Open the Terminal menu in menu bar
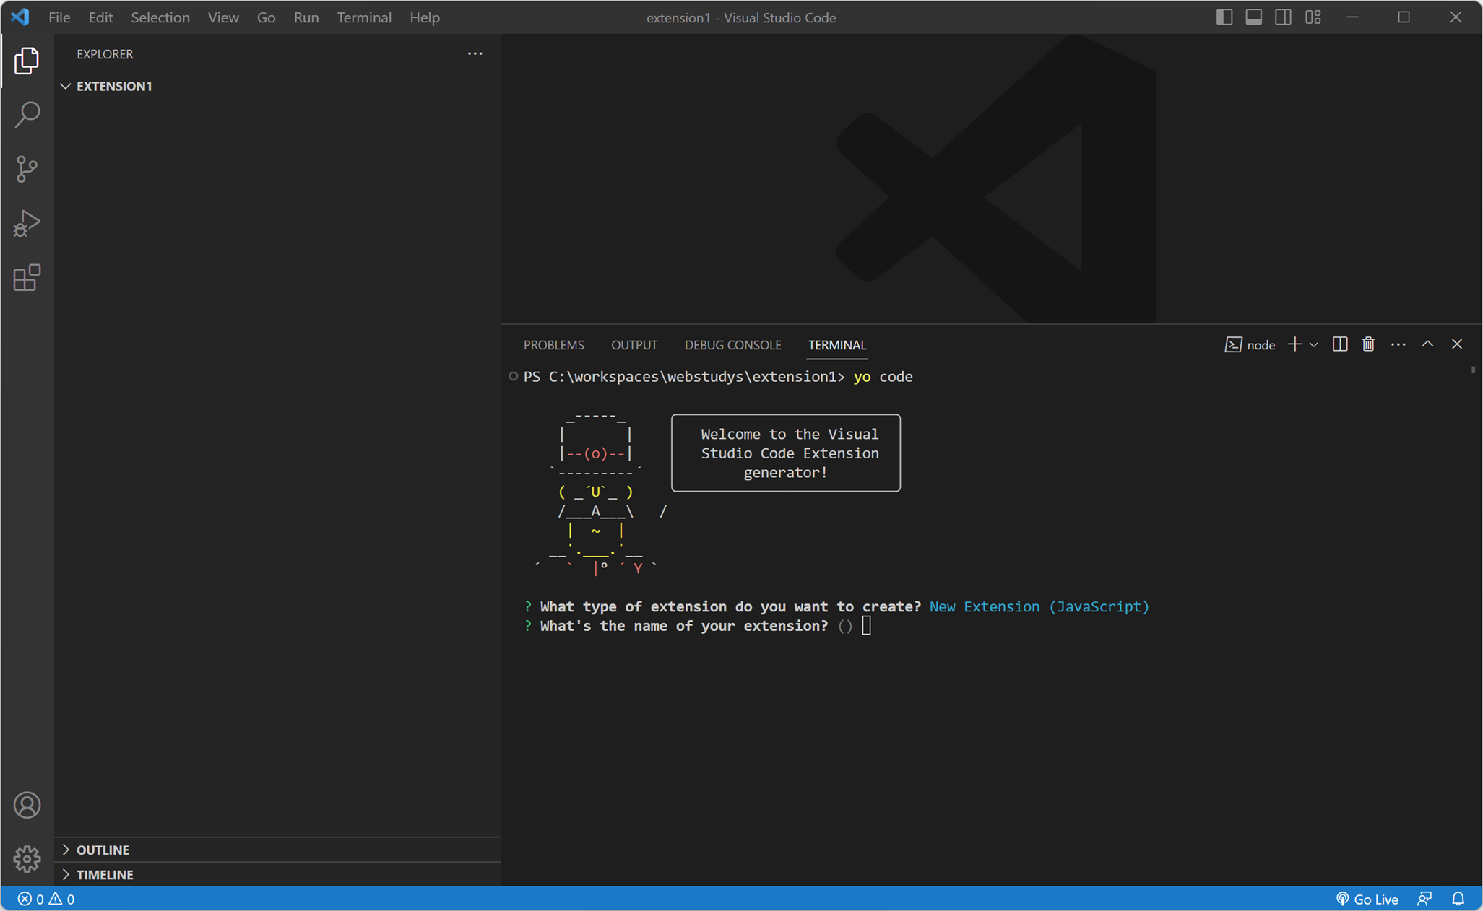The image size is (1483, 911). tap(363, 17)
